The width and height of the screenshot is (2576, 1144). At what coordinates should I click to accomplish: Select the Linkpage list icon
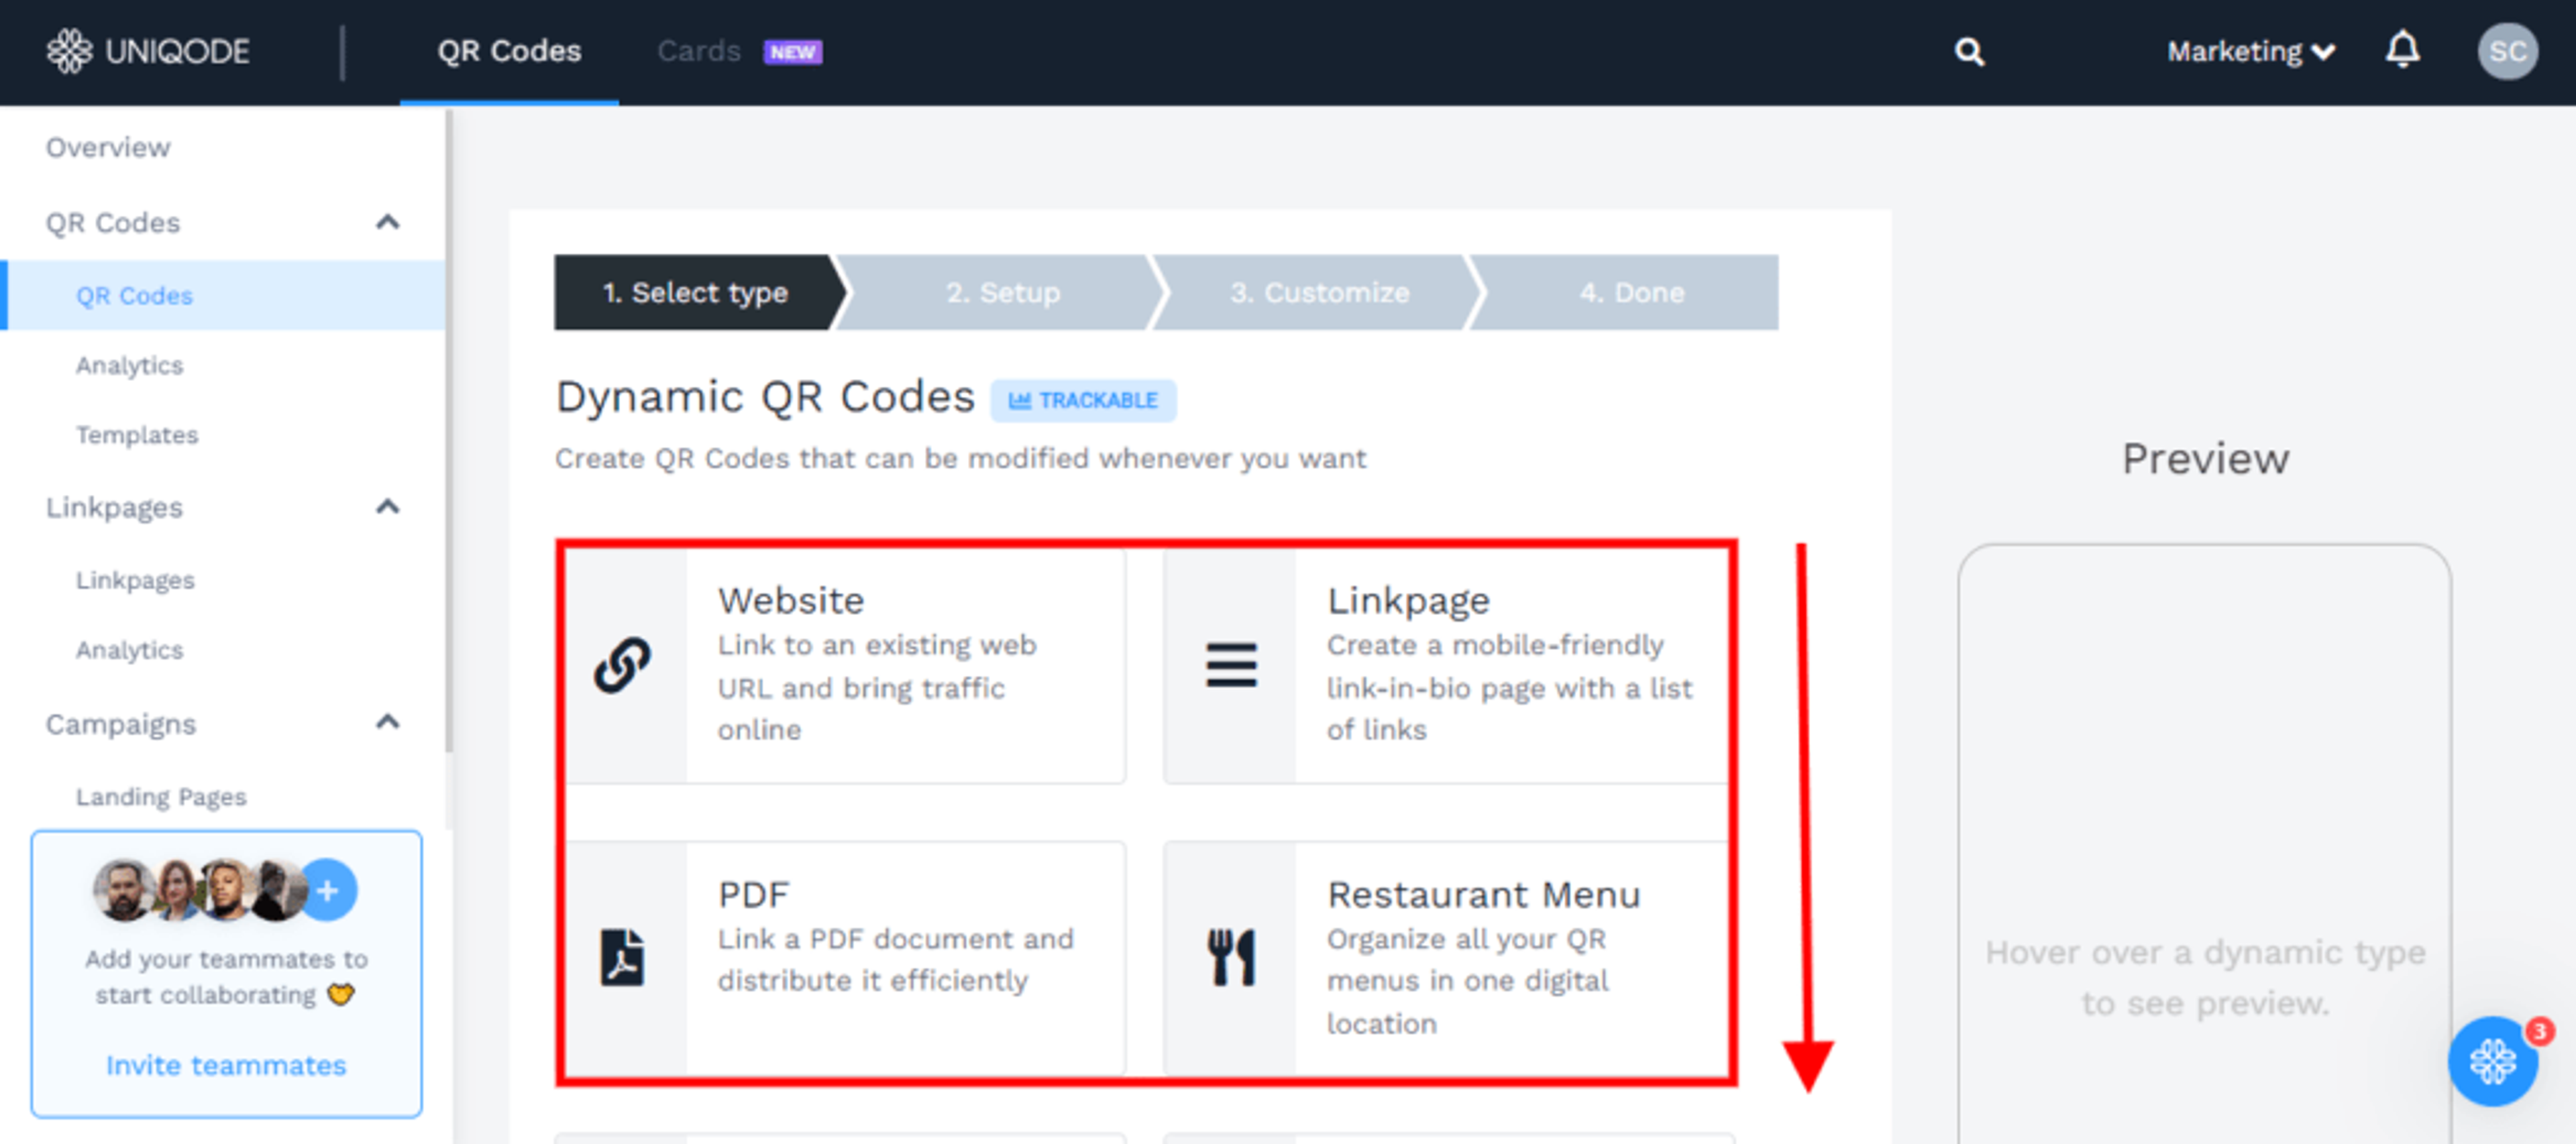pos(1231,665)
